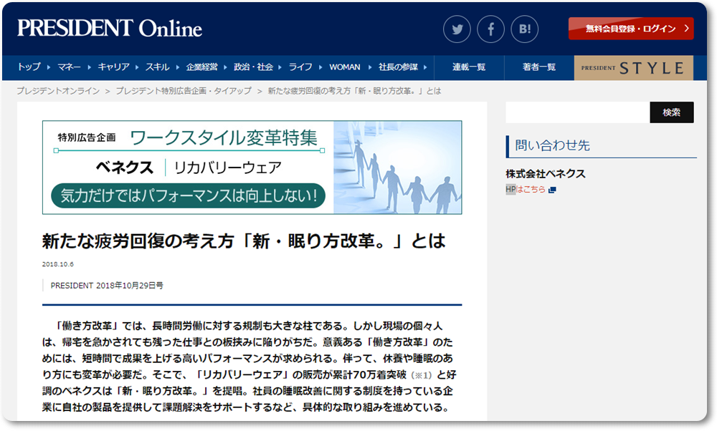
Task: Click the 検索 search button
Action: click(672, 112)
